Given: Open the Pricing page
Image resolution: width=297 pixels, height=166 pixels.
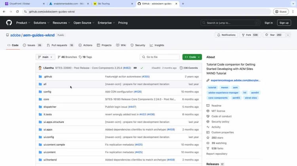Looking at the screenshot, I should (123, 22).
